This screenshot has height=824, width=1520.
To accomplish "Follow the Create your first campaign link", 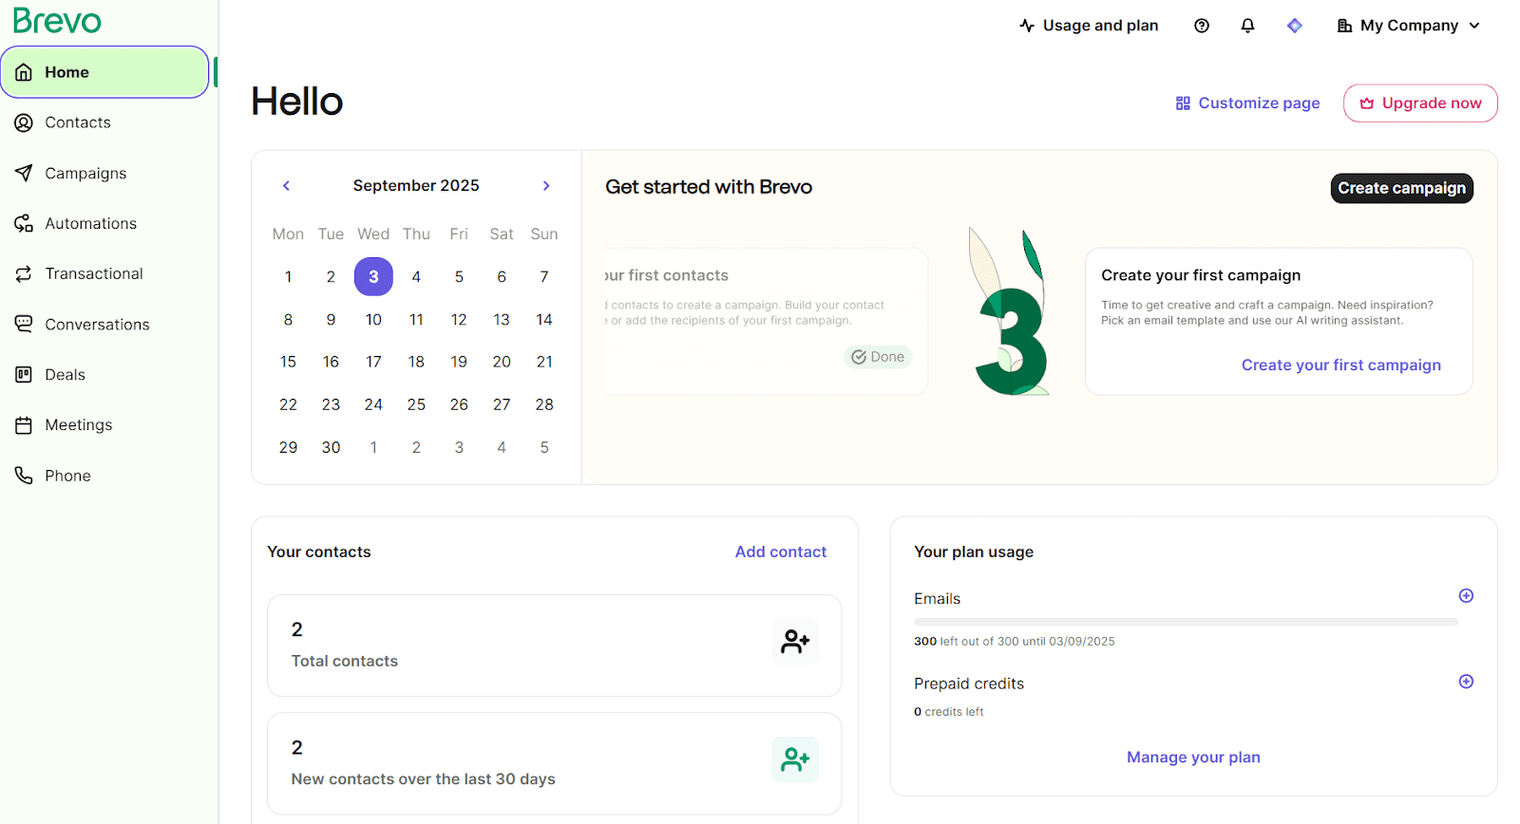I will [1340, 365].
